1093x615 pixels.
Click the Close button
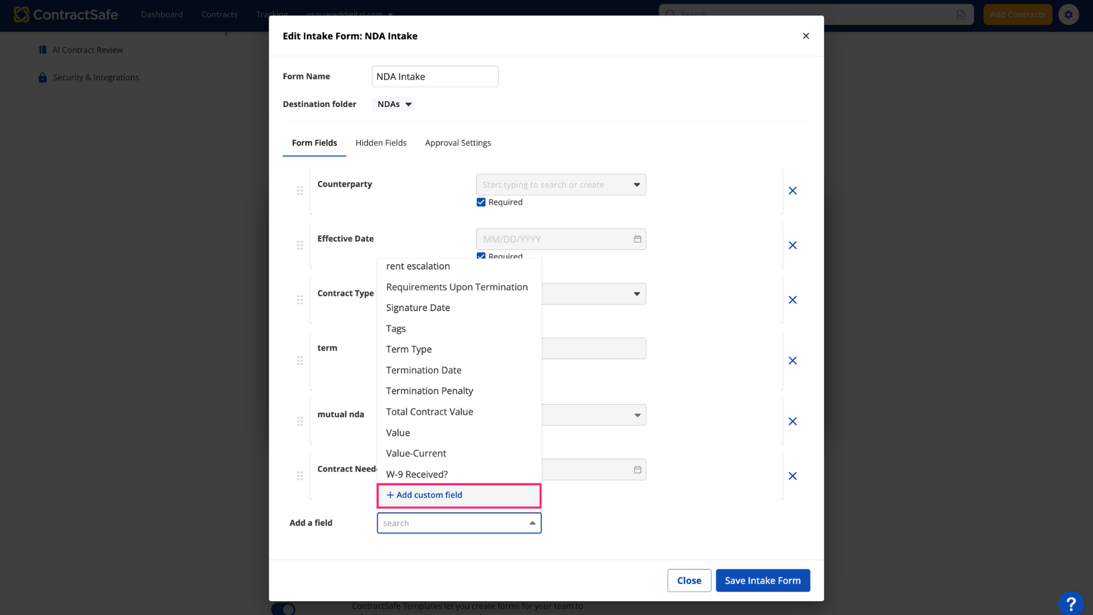click(689, 580)
